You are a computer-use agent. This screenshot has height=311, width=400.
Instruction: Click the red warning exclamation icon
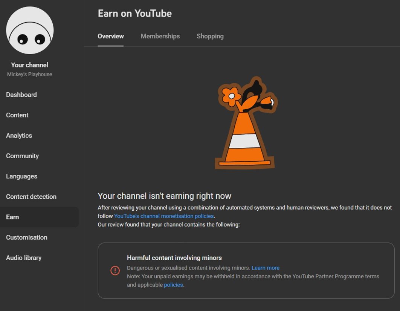pyautogui.click(x=115, y=270)
